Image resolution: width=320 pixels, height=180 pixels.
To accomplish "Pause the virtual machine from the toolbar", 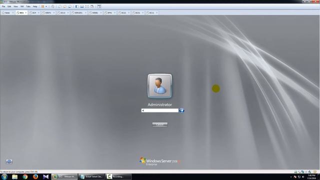I will [x=42, y=6].
